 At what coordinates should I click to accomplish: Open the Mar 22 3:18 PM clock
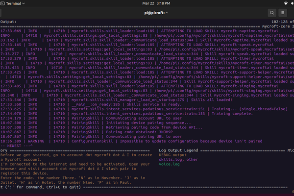156,3
